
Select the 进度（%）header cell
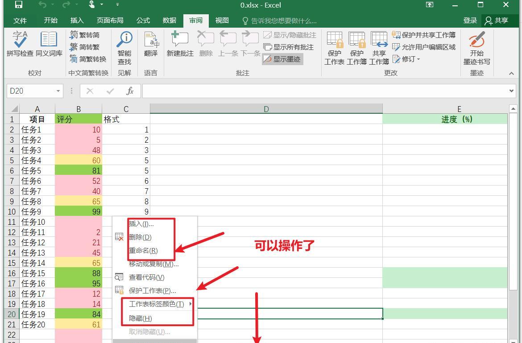coord(445,119)
